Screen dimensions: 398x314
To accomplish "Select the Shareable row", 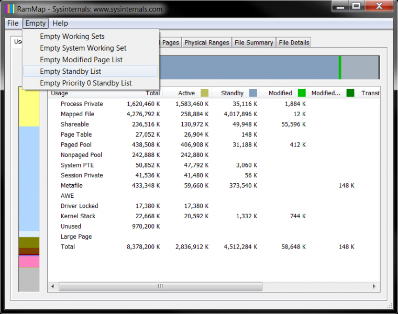I will (x=214, y=124).
